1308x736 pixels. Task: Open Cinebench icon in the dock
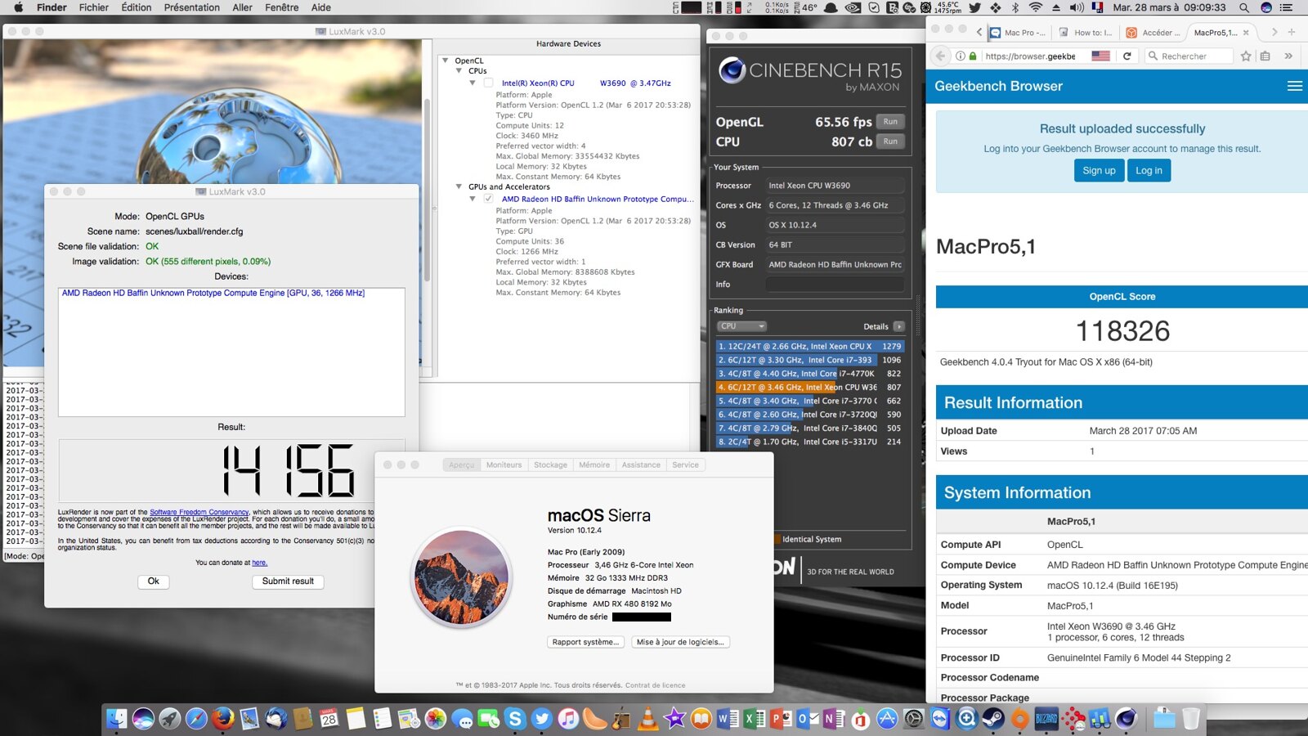tap(1126, 719)
